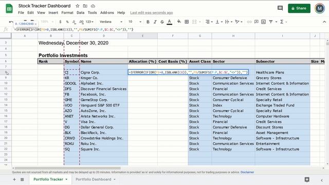Show the side panel chevron

tap(322, 180)
